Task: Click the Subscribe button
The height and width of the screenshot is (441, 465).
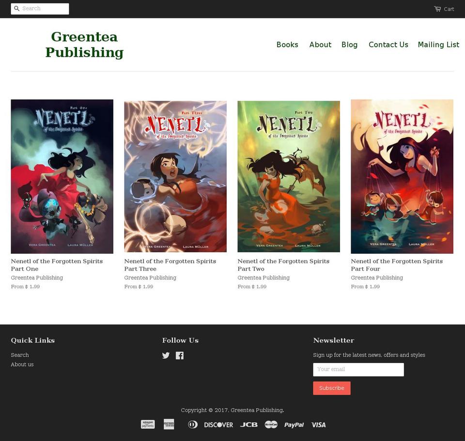Action: point(331,388)
